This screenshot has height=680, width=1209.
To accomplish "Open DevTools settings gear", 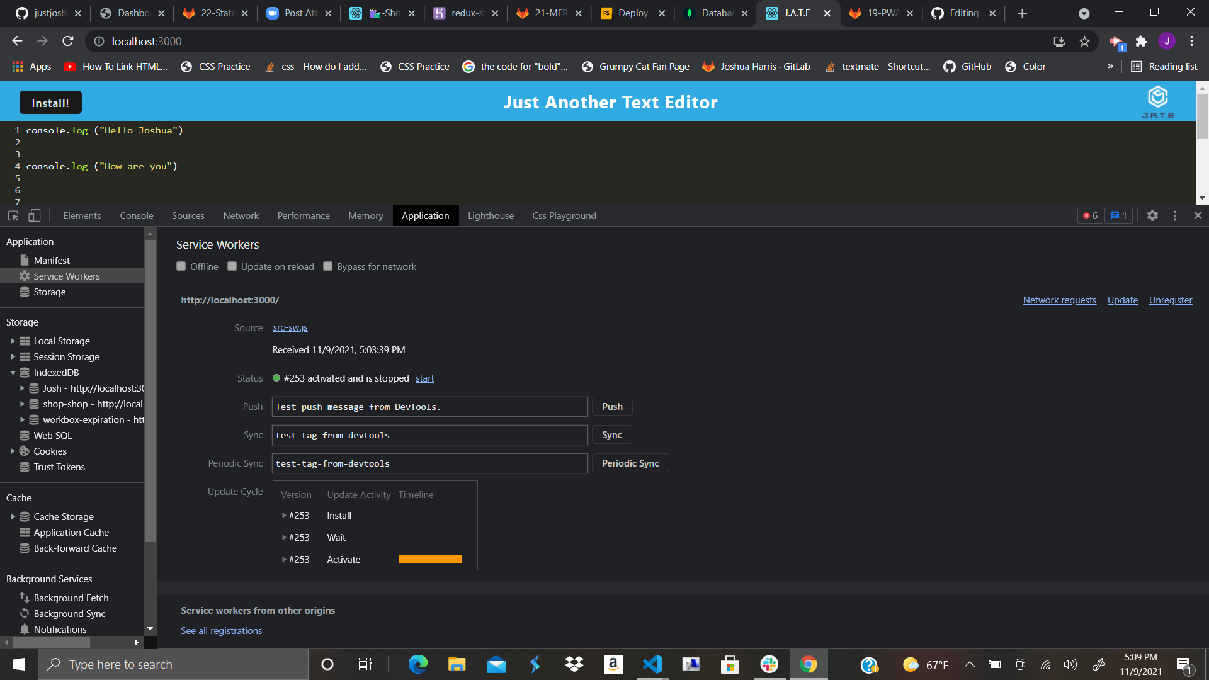I will pos(1152,215).
